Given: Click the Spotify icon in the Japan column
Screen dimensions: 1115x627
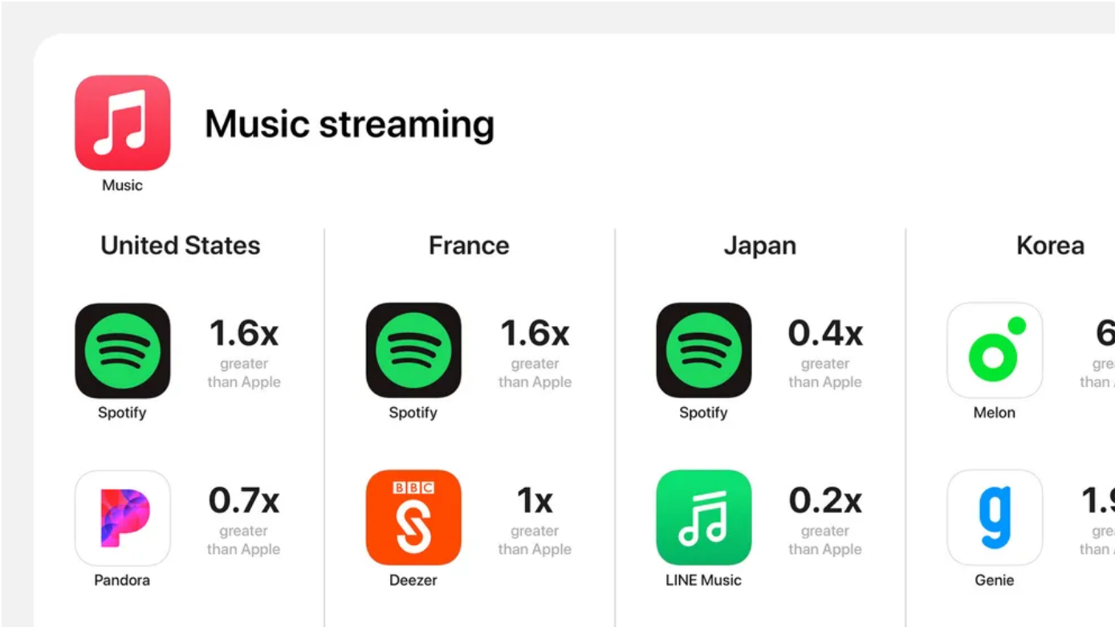Looking at the screenshot, I should [x=704, y=351].
